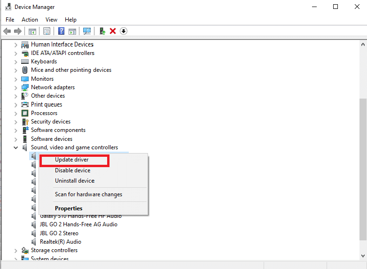Click Show/Hide console tree toolbar icon

point(32,31)
